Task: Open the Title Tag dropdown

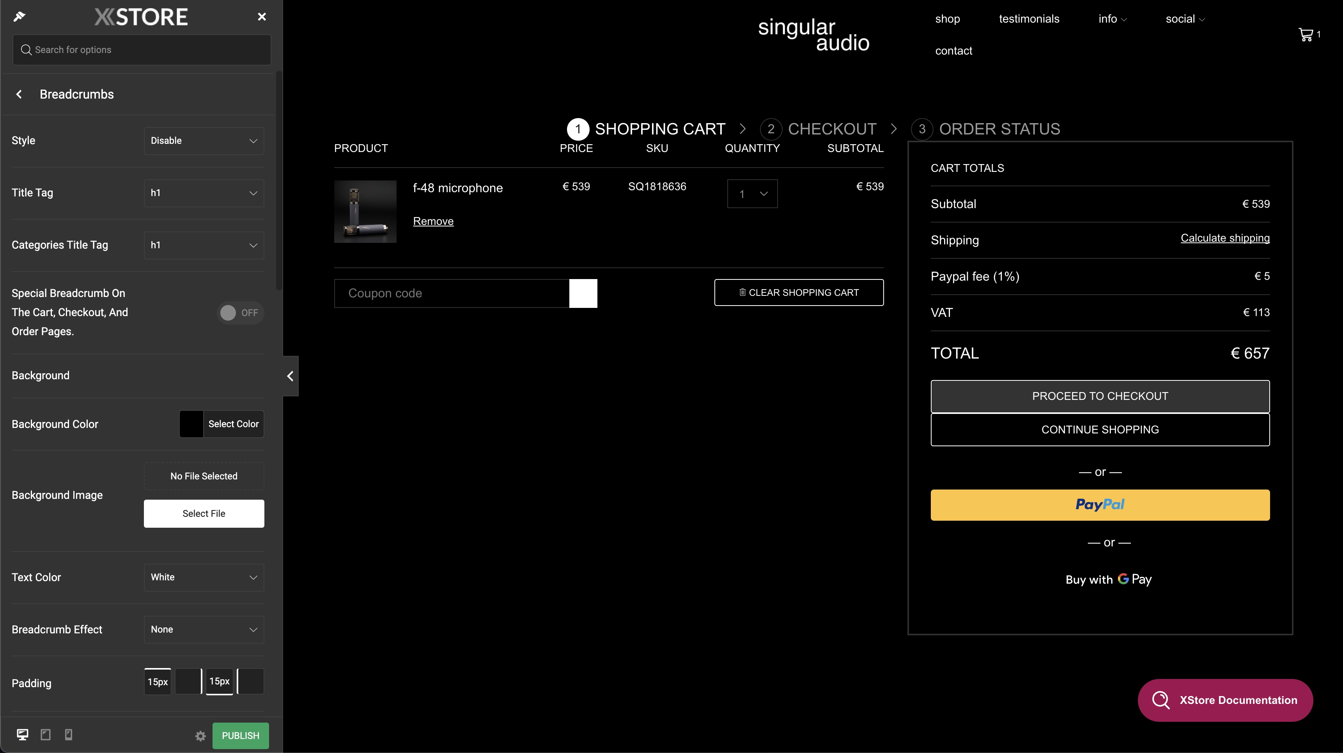Action: click(x=204, y=193)
